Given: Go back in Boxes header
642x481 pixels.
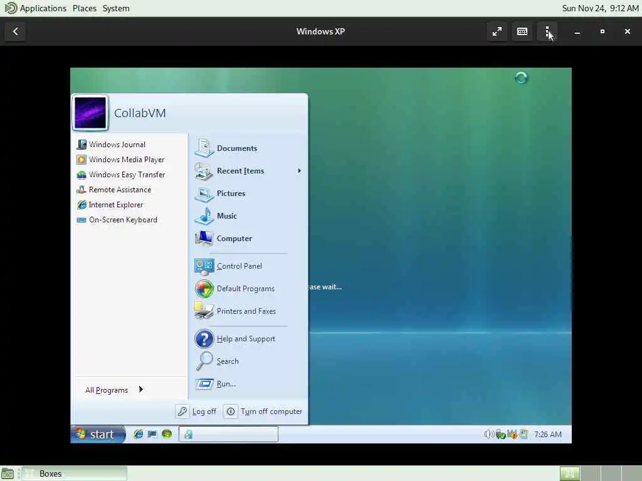Looking at the screenshot, I should click(x=15, y=31).
